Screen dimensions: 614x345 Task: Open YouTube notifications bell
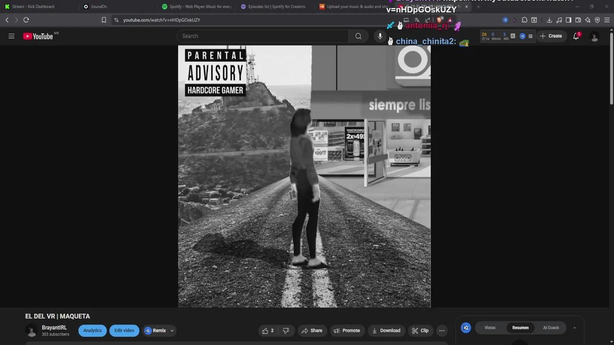(576, 36)
